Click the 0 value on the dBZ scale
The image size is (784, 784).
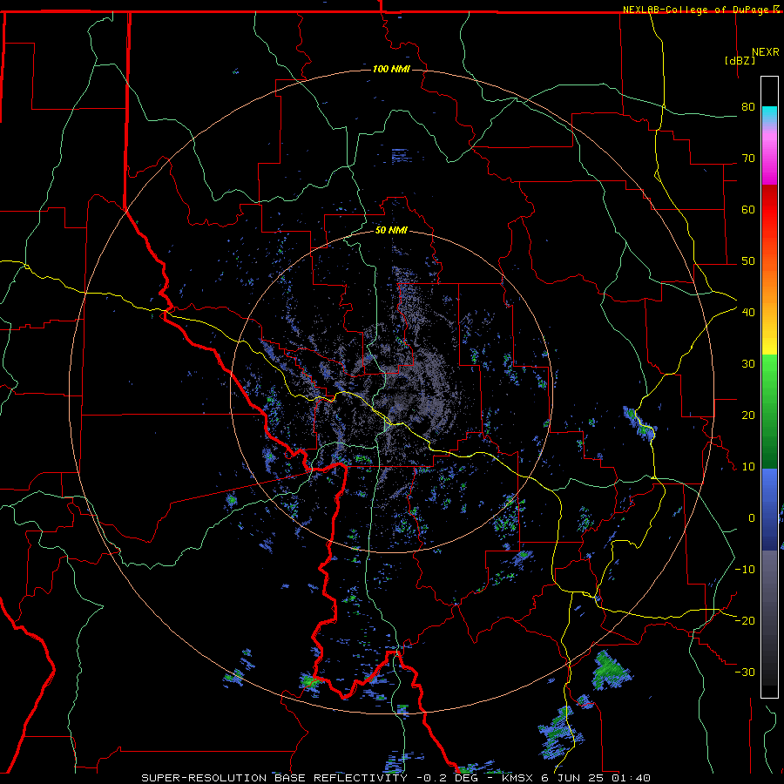[752, 518]
